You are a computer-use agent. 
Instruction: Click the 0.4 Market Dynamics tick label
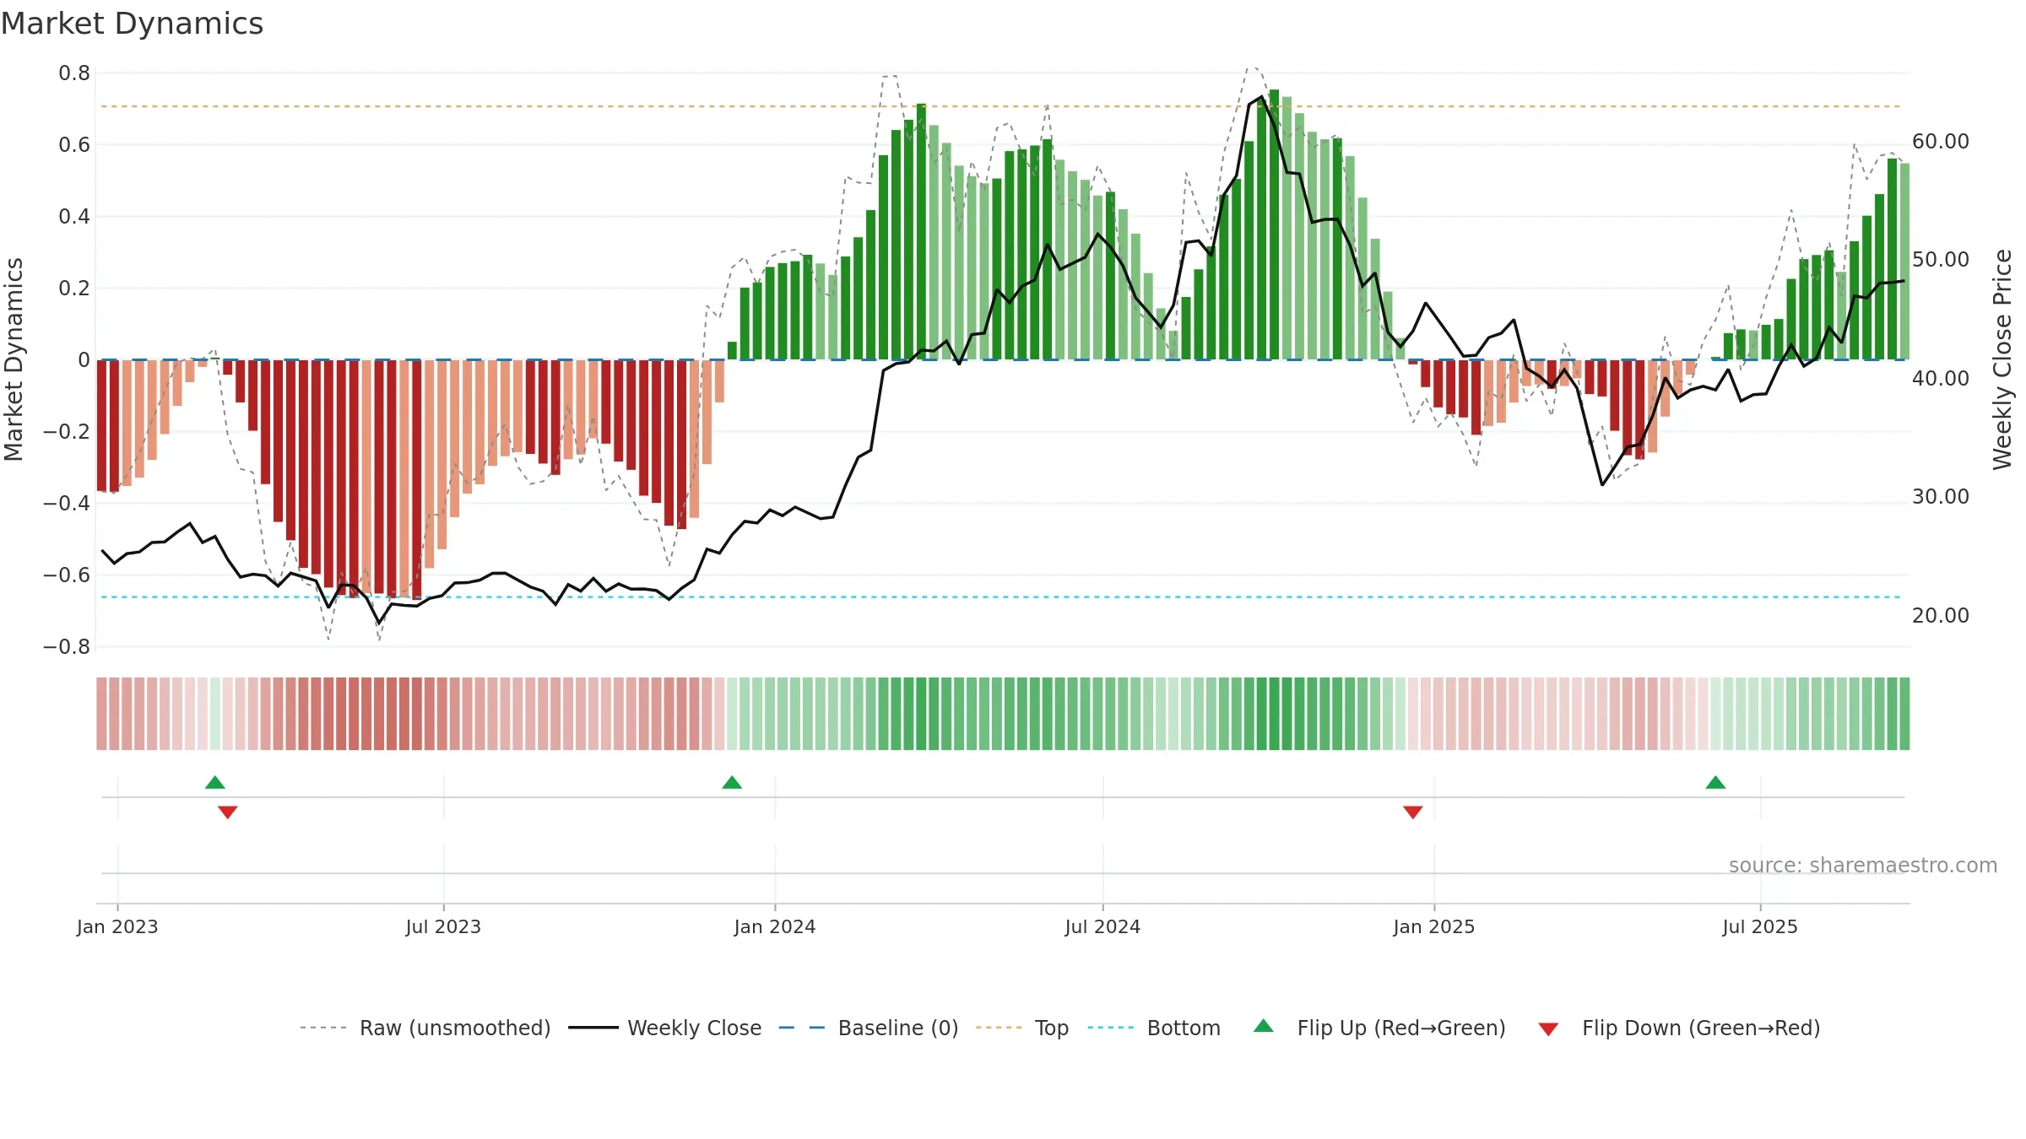pyautogui.click(x=74, y=217)
